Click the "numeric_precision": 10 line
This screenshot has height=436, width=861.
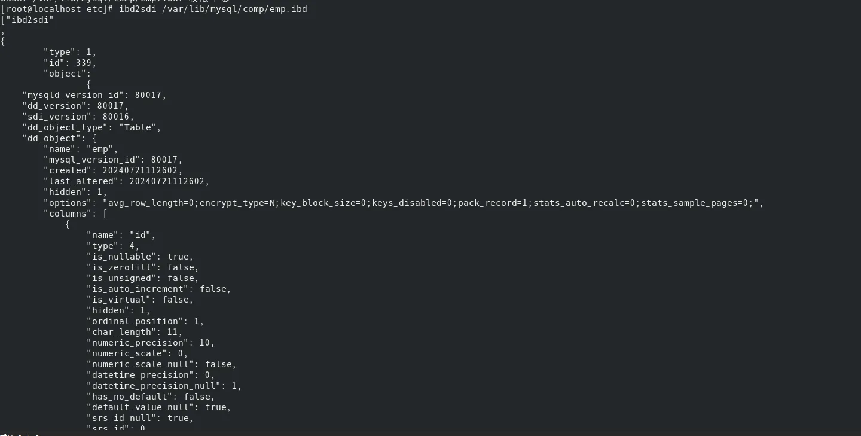(x=151, y=343)
